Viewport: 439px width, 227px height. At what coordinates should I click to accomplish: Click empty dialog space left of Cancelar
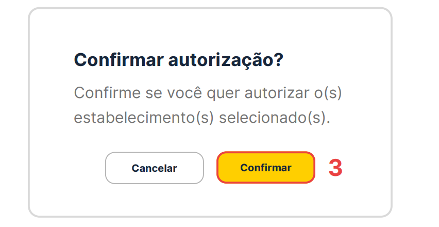[67, 168]
